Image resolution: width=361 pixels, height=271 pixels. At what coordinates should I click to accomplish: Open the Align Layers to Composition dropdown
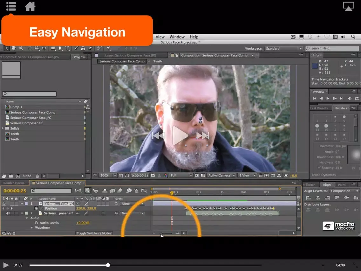click(x=344, y=191)
